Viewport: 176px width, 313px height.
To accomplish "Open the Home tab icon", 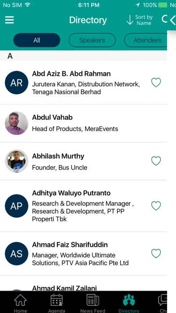I will pyautogui.click(x=20, y=300).
